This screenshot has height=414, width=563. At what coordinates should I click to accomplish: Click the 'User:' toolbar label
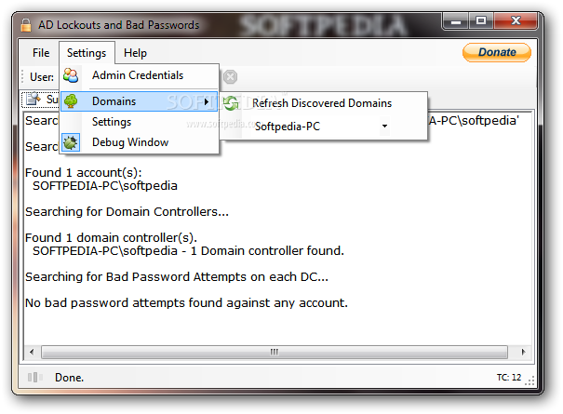(42, 77)
